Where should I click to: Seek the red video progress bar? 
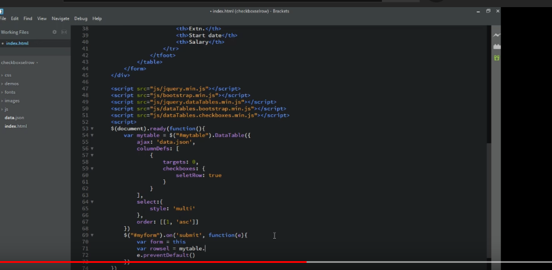[153, 262]
